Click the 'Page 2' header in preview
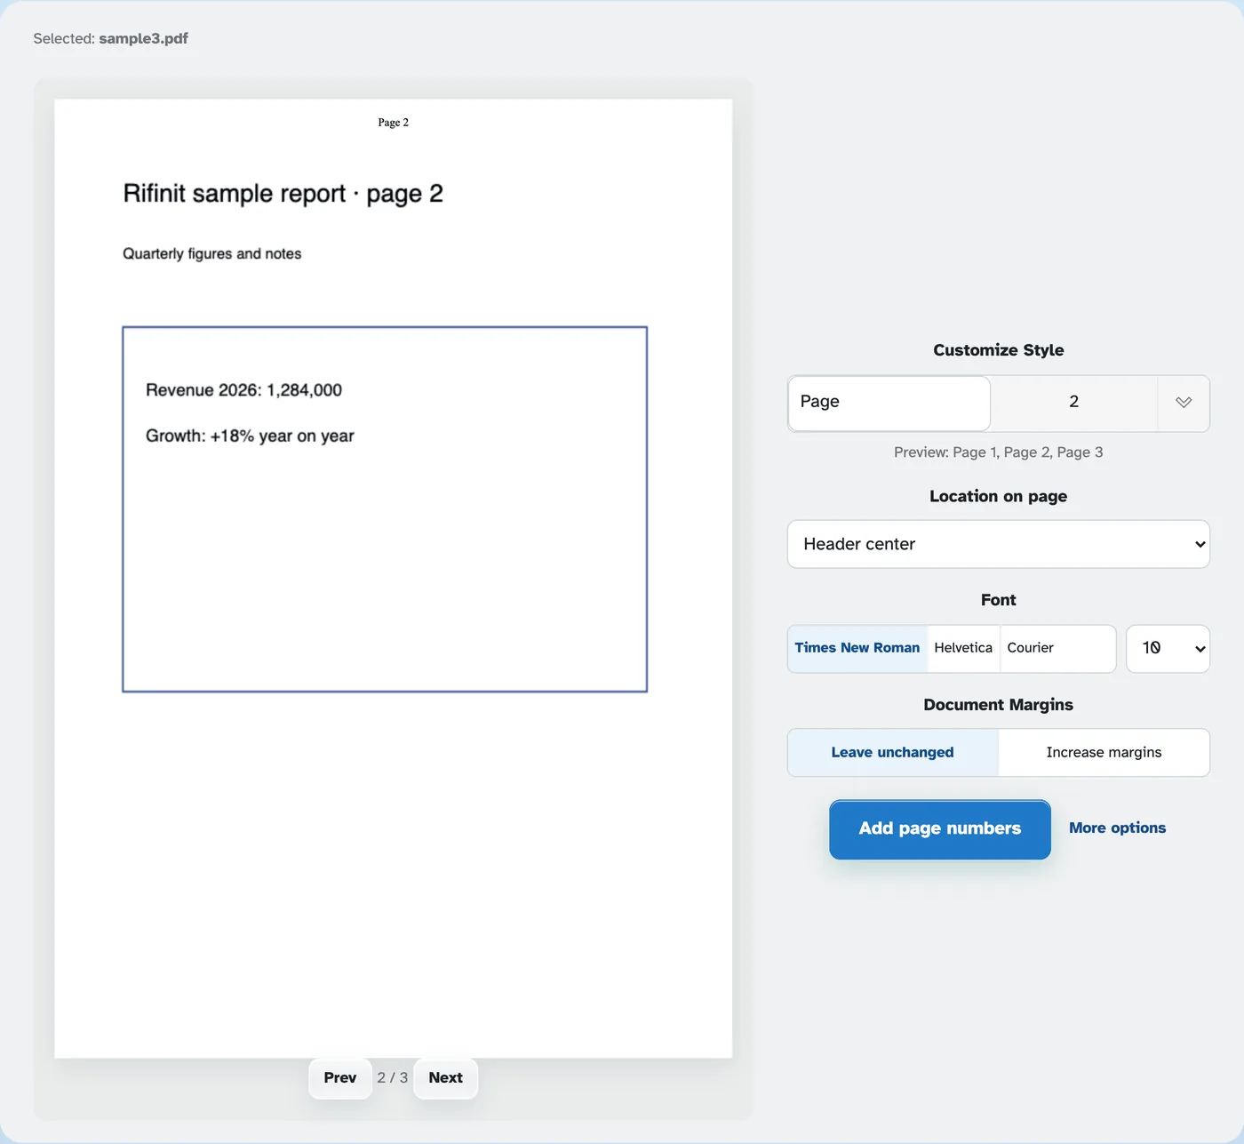The height and width of the screenshot is (1144, 1244). pos(394,123)
